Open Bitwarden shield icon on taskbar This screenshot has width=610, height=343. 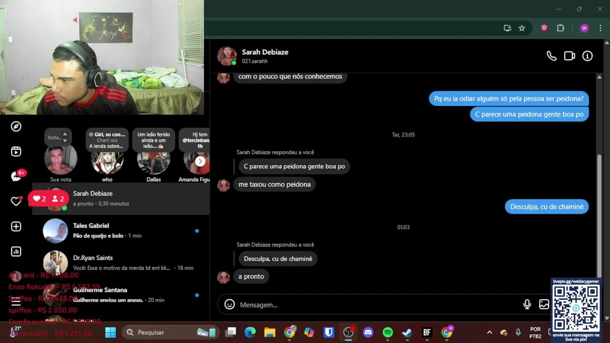click(329, 333)
